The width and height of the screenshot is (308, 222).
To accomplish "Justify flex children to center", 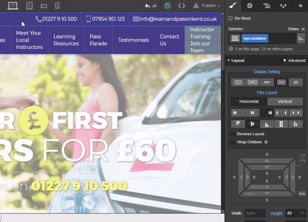I will (253, 113).
